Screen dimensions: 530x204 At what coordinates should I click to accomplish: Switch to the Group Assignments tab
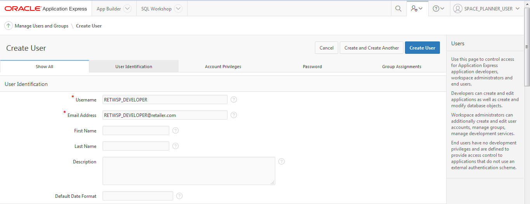401,66
